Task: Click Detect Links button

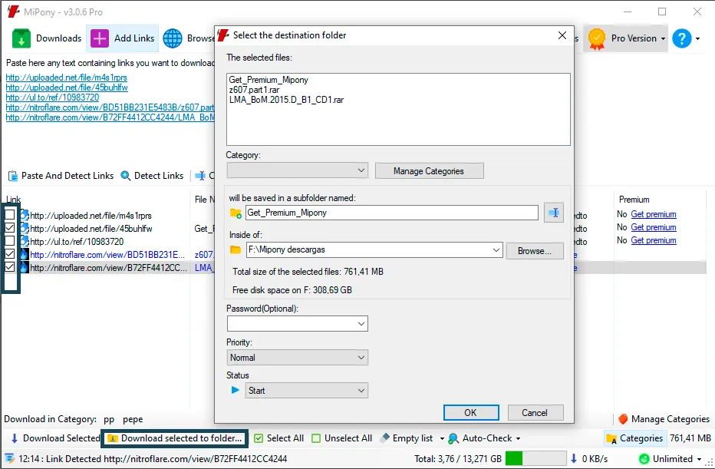Action: coord(152,176)
